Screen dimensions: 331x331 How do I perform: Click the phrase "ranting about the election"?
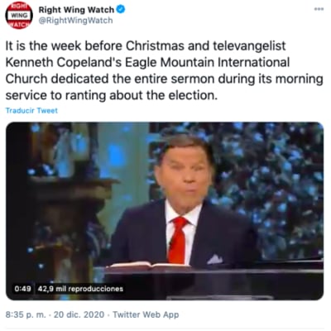(x=140, y=95)
